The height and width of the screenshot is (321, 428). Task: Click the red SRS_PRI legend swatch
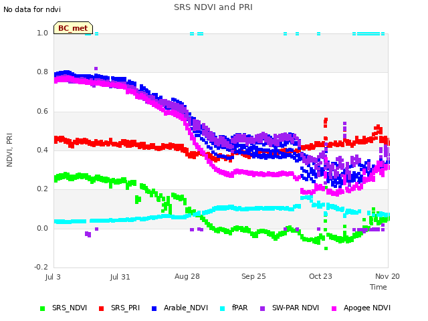[x=101, y=308]
